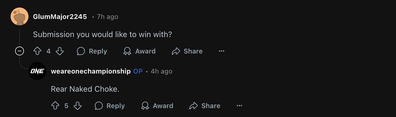
Task: Open GlumMajor2245's user profile link
Action: [x=60, y=17]
